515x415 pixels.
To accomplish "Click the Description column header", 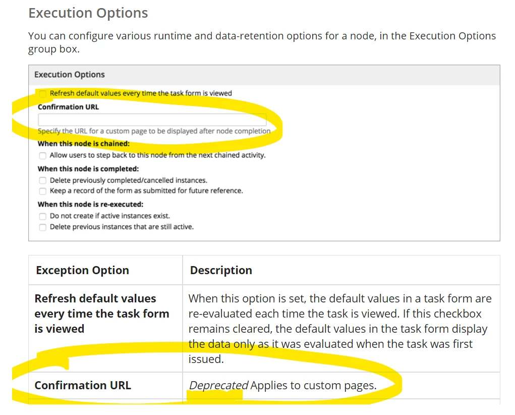I will [221, 270].
